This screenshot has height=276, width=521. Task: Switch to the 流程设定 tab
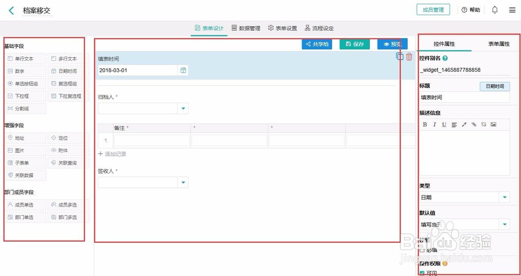[x=319, y=28]
